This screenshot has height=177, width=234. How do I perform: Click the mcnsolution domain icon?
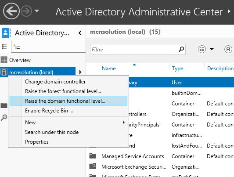[4, 72]
